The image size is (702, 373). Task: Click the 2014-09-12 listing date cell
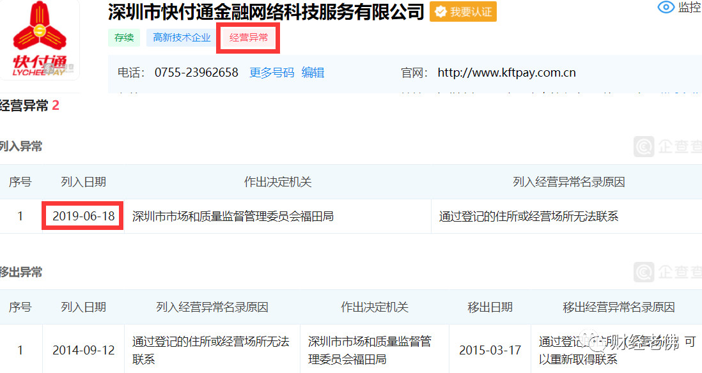click(x=83, y=350)
